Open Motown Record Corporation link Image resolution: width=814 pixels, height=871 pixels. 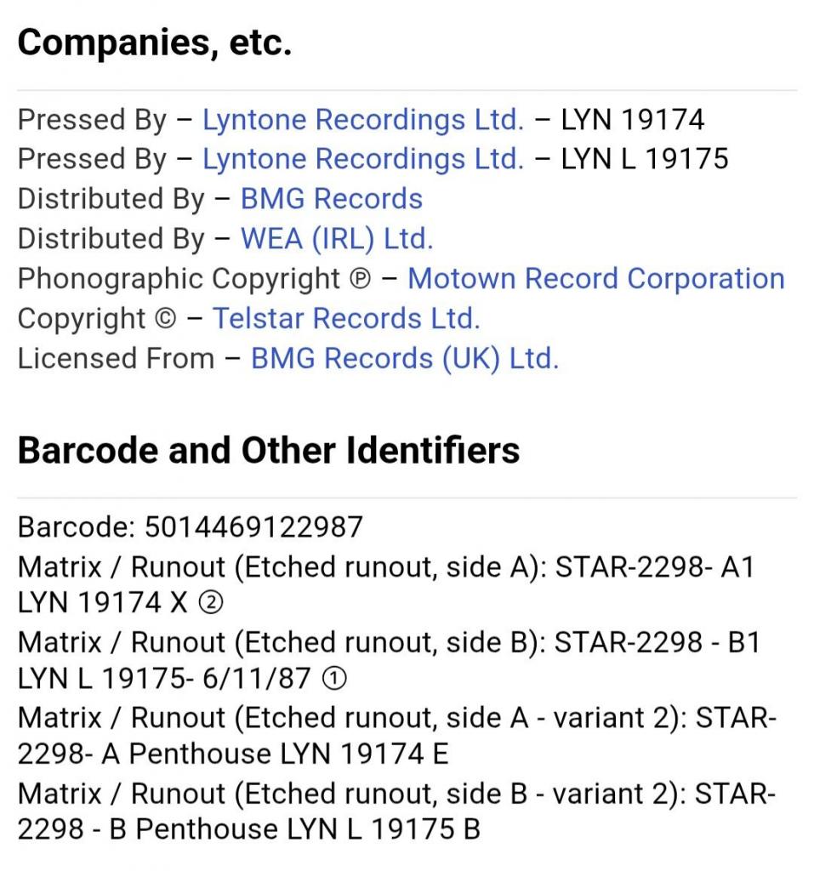pos(595,279)
